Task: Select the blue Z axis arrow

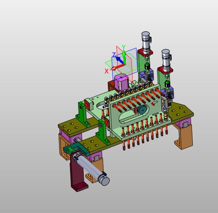Action: pyautogui.click(x=119, y=59)
